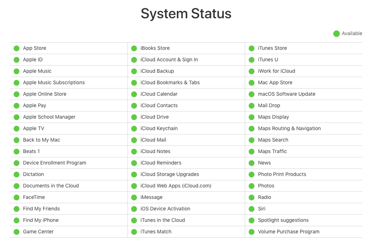Select the iCloud Keychain entry

click(159, 128)
